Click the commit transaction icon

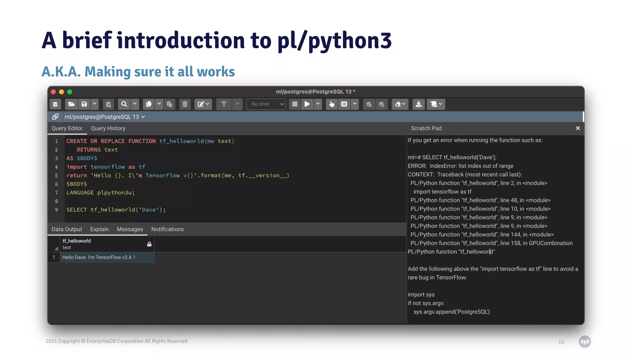(369, 104)
